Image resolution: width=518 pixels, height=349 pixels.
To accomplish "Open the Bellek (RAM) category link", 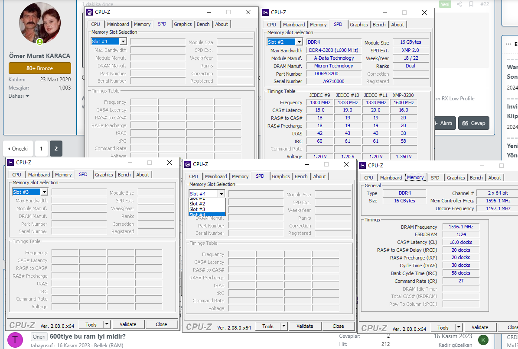I will tap(109, 346).
